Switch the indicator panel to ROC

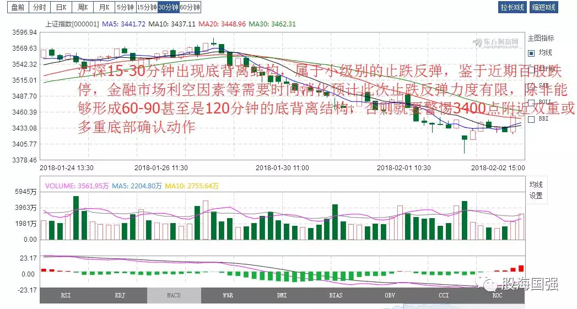point(498,295)
